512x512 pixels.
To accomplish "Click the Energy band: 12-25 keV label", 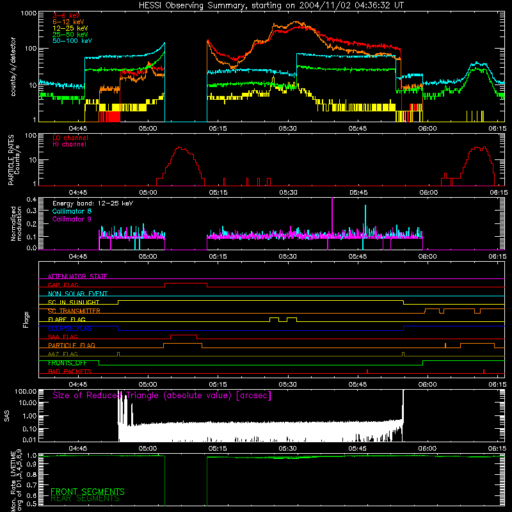I will 93,204.
